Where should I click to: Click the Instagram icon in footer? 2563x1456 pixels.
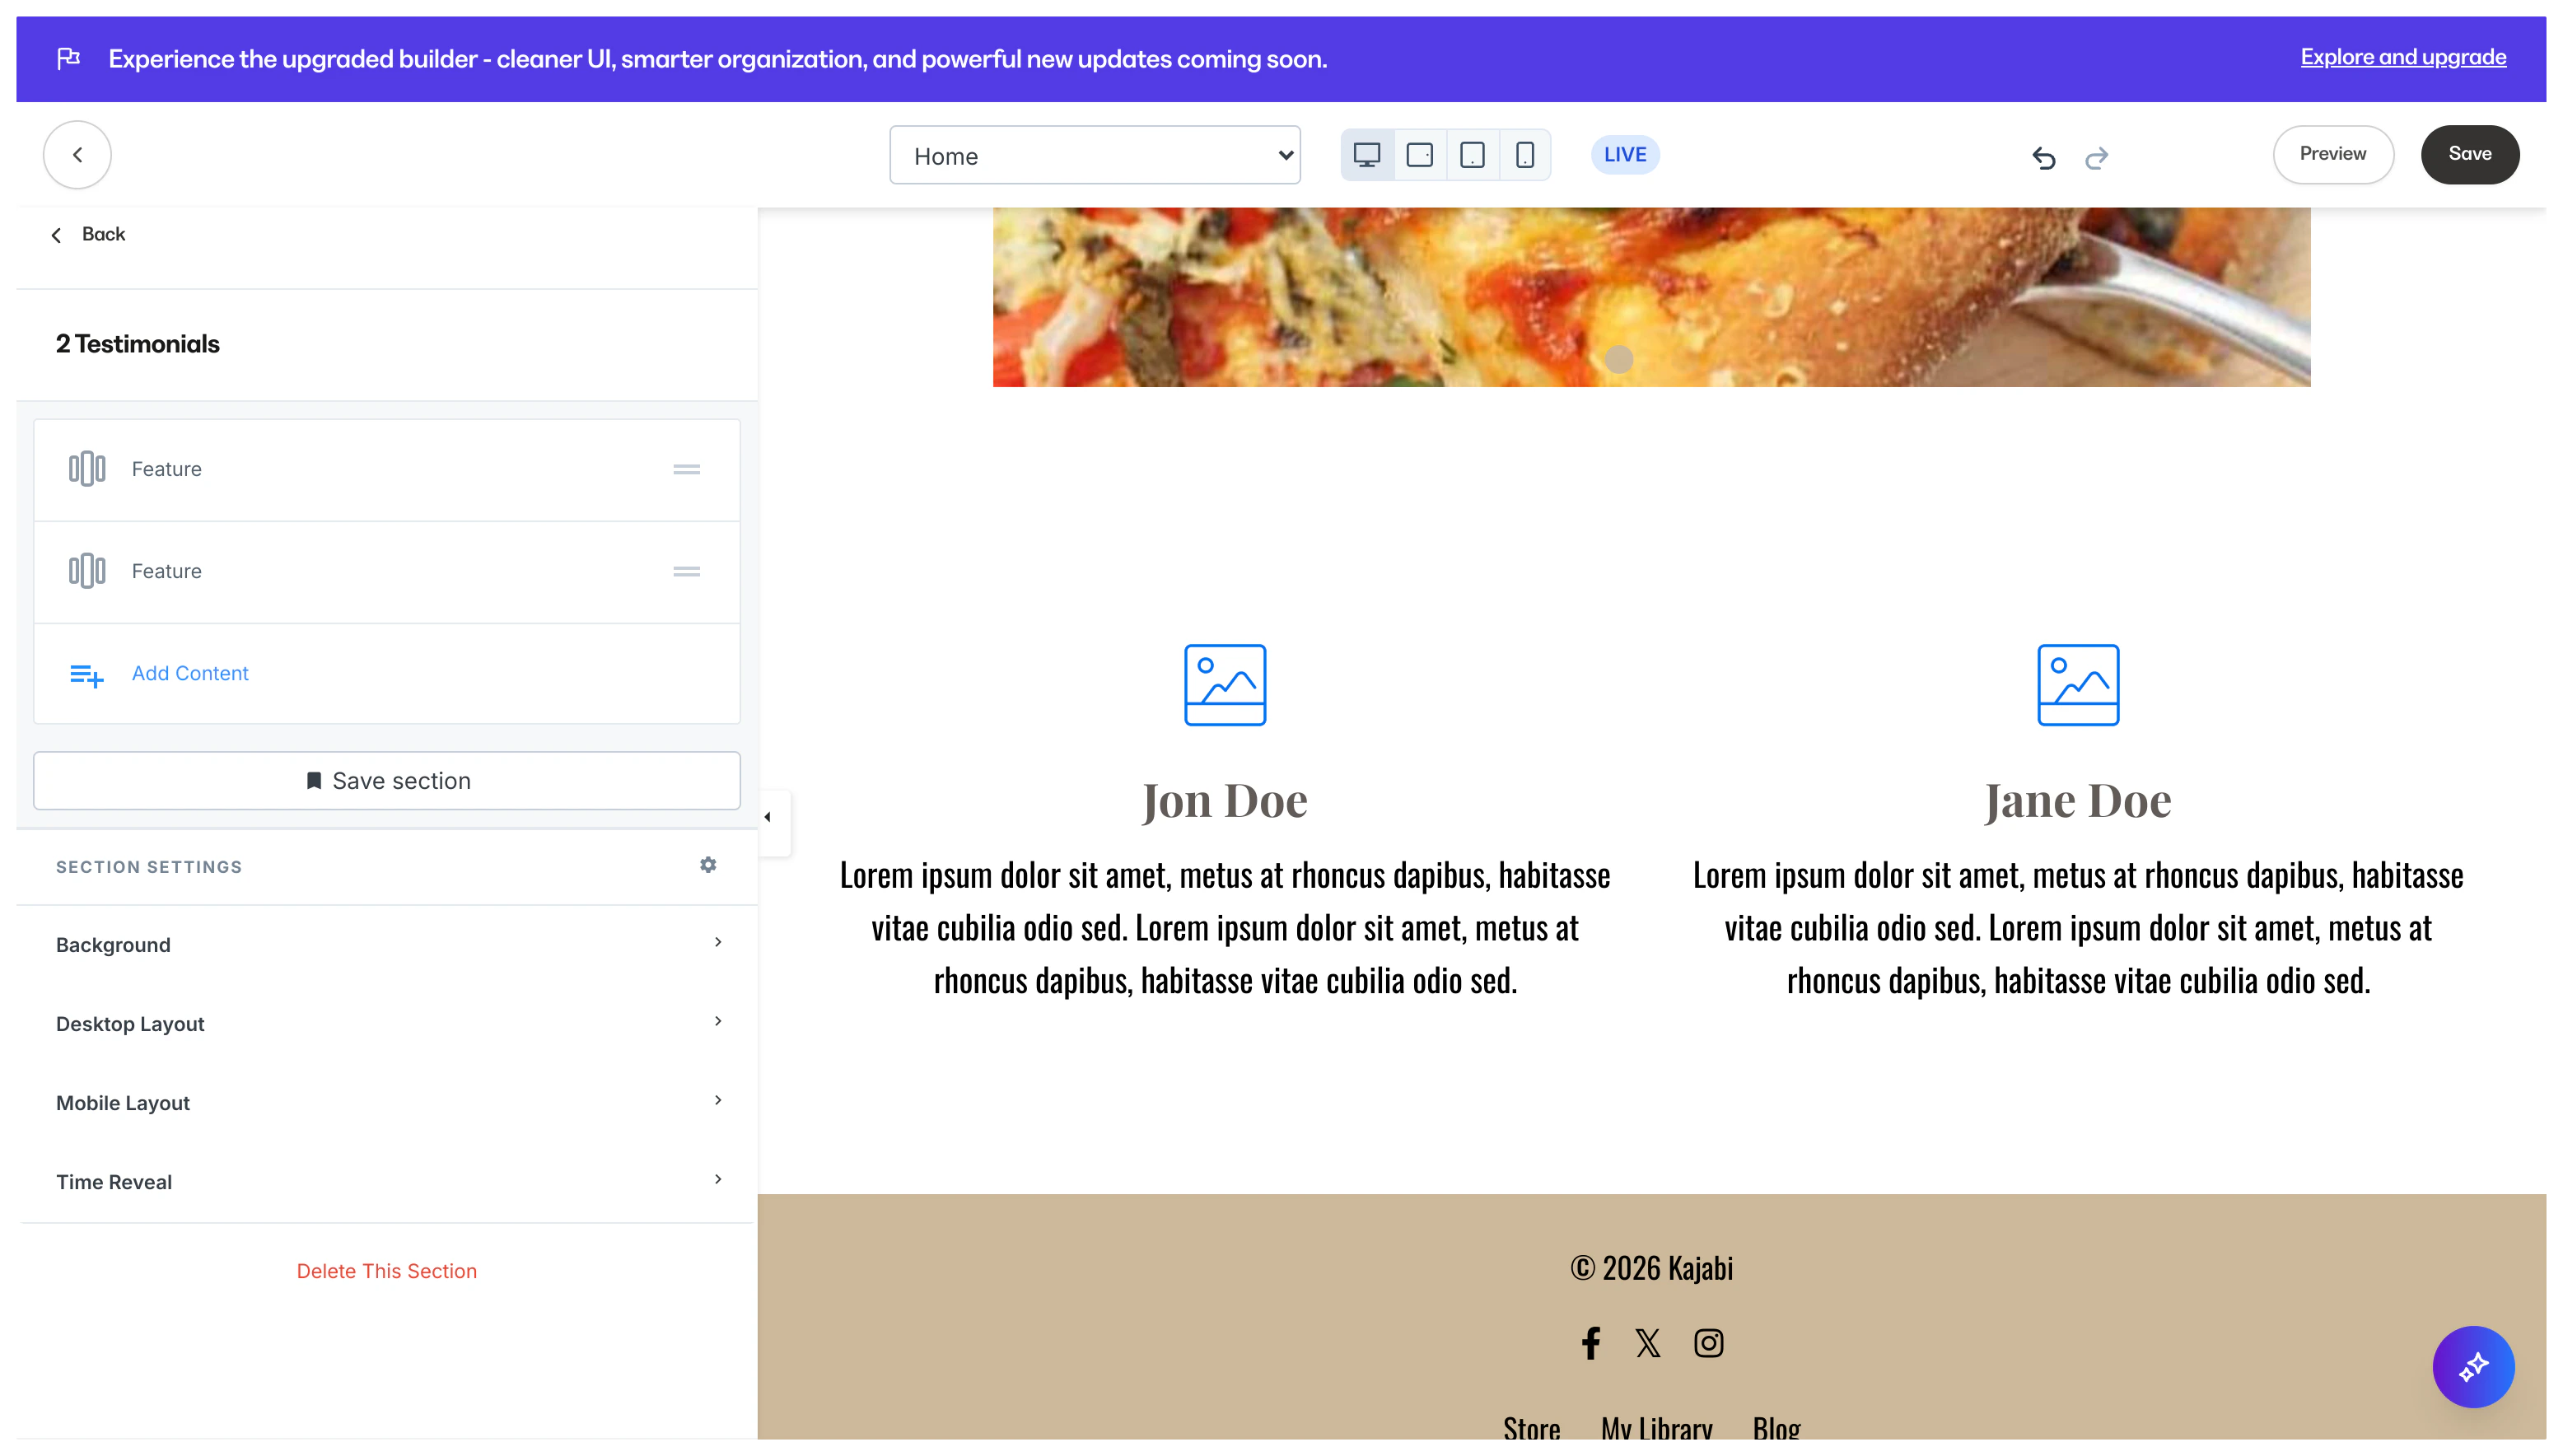(1709, 1343)
